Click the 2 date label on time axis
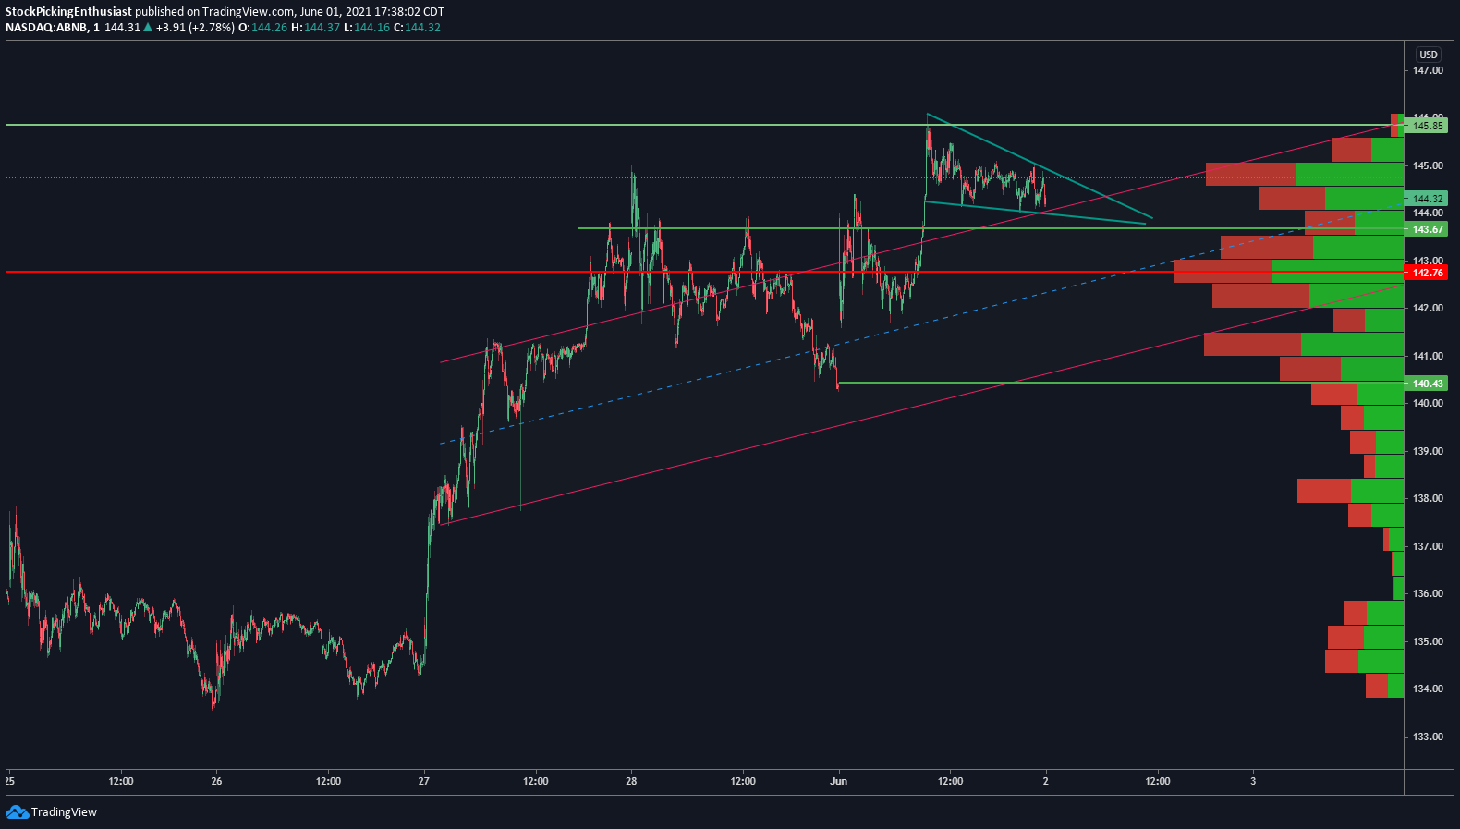 coord(1045,781)
